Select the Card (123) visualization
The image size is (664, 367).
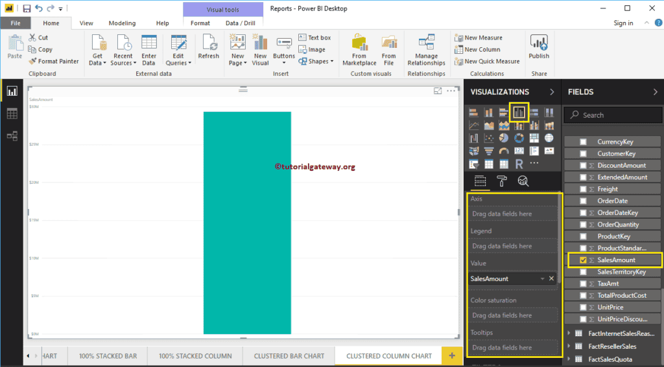tap(519, 151)
